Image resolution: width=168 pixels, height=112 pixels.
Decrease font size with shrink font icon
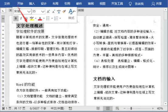pos(53,12)
